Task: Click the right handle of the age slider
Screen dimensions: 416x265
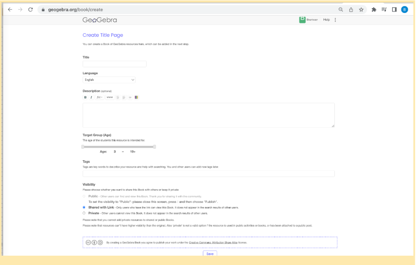Action: tap(154, 147)
